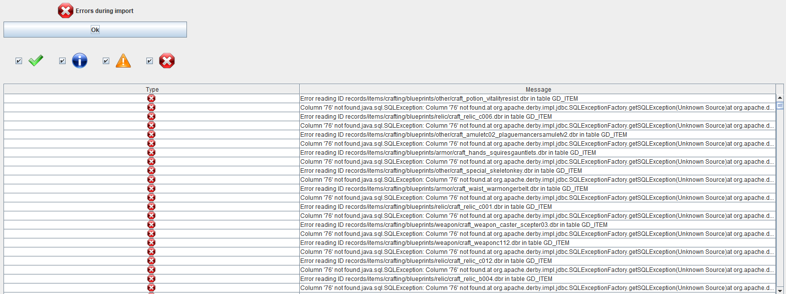Click the Message column header
This screenshot has width=786, height=294.
[x=538, y=90]
